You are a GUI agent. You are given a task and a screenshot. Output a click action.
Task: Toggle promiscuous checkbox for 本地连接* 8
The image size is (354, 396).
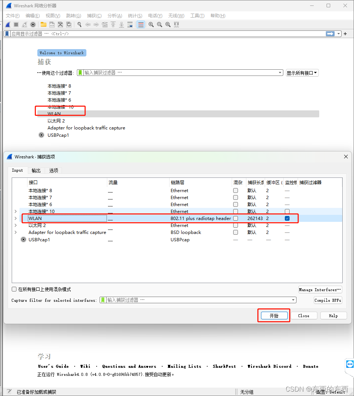tap(235, 190)
